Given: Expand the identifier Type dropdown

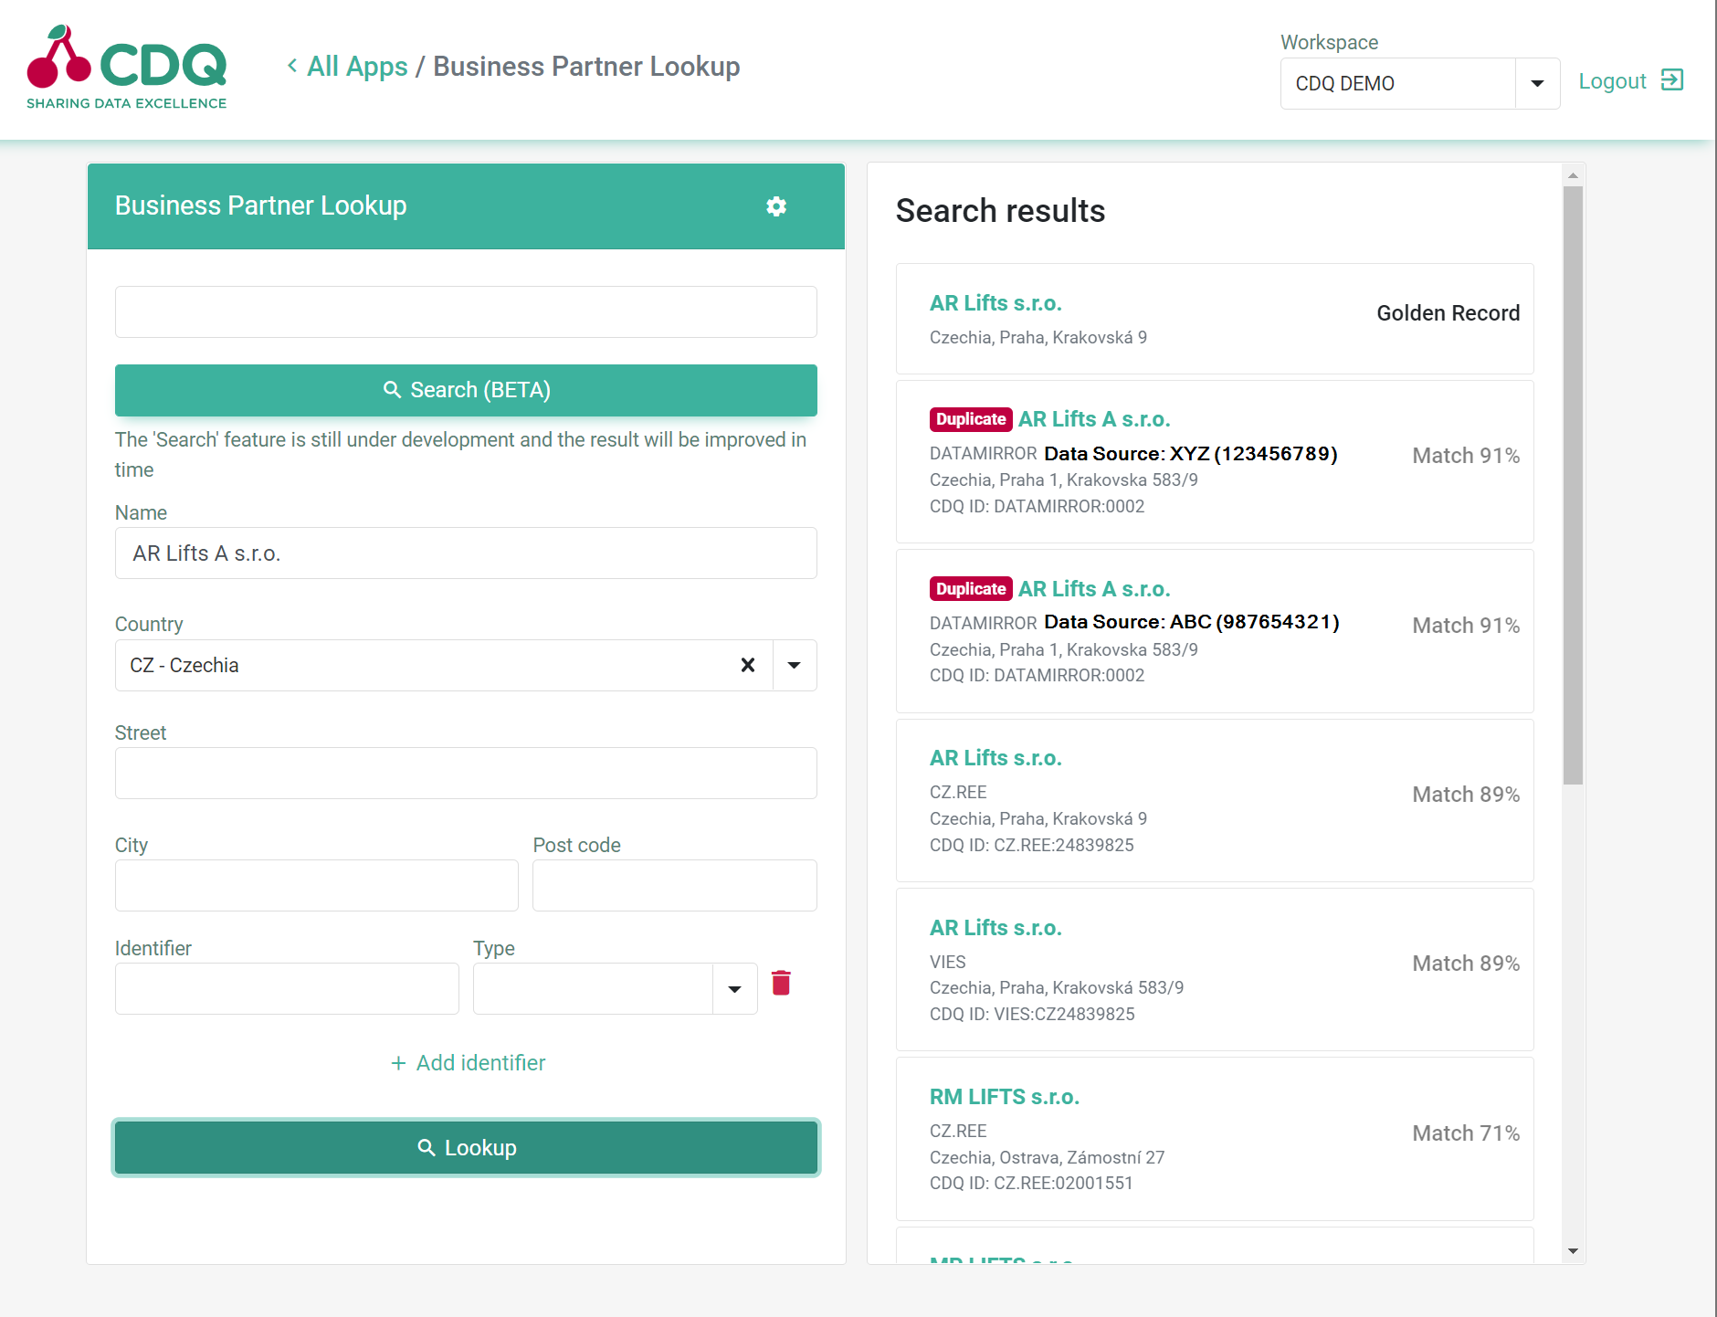Looking at the screenshot, I should (x=734, y=989).
